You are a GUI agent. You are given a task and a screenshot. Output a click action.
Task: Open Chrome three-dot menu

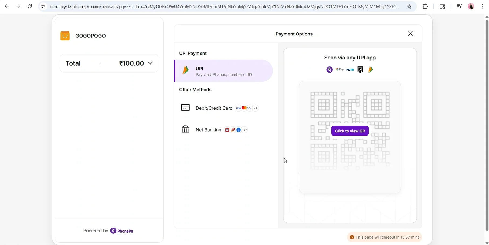pyautogui.click(x=483, y=6)
